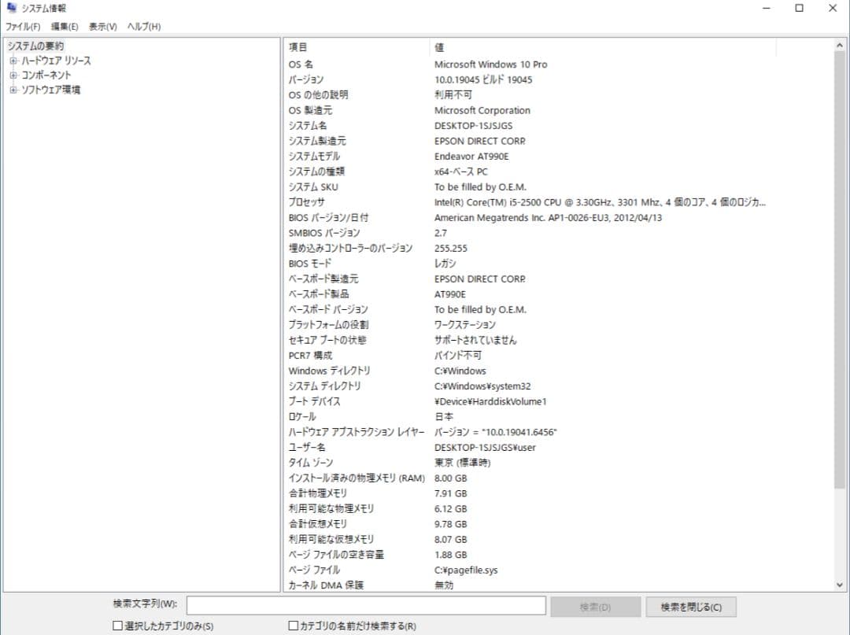Image resolution: width=850 pixels, height=635 pixels.
Task: Select the BIOS バージョン/日付 row label
Action: 328,218
